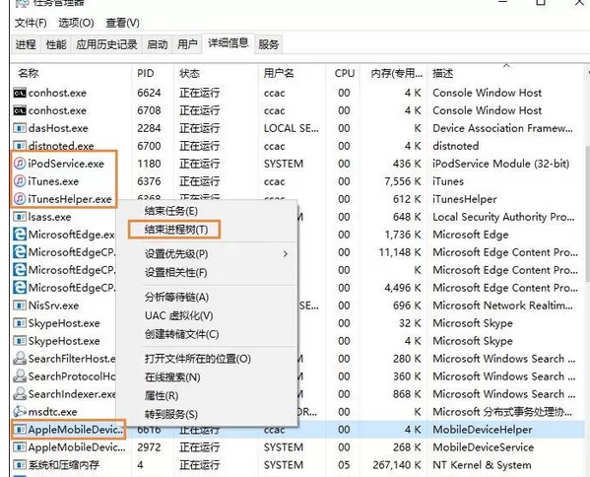Open the 文件(F) menu
Image resolution: width=590 pixels, height=477 pixels.
point(31,23)
